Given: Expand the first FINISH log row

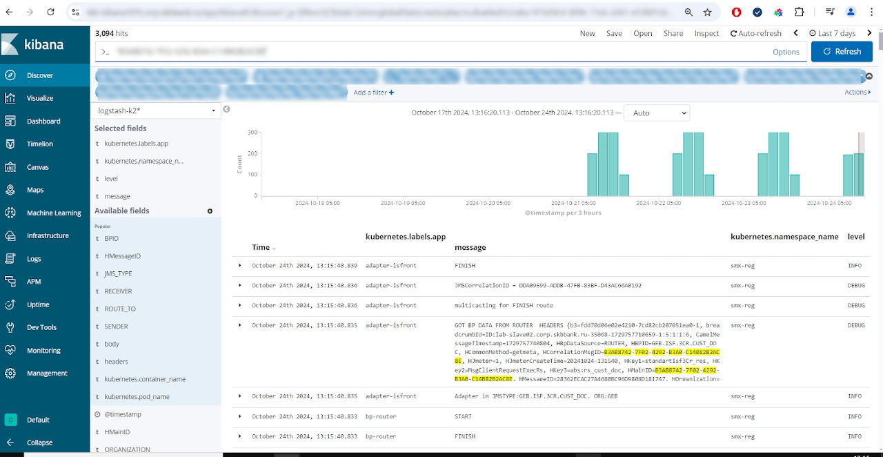Looking at the screenshot, I should point(240,265).
